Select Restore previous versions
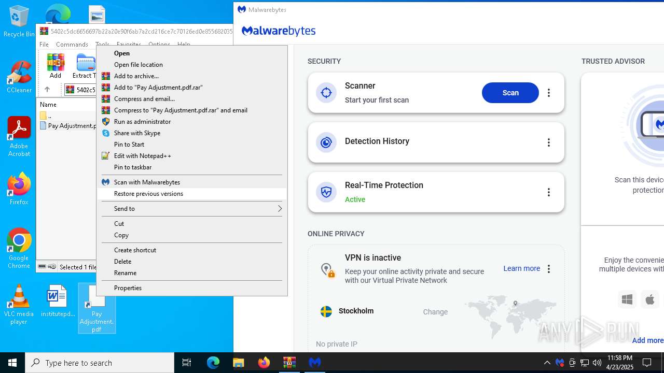 point(192,194)
